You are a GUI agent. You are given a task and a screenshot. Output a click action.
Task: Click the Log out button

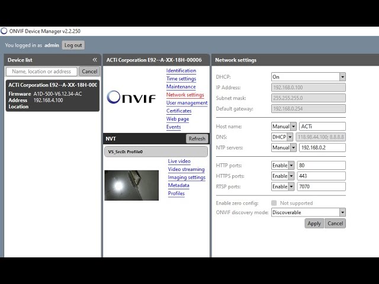click(x=73, y=45)
